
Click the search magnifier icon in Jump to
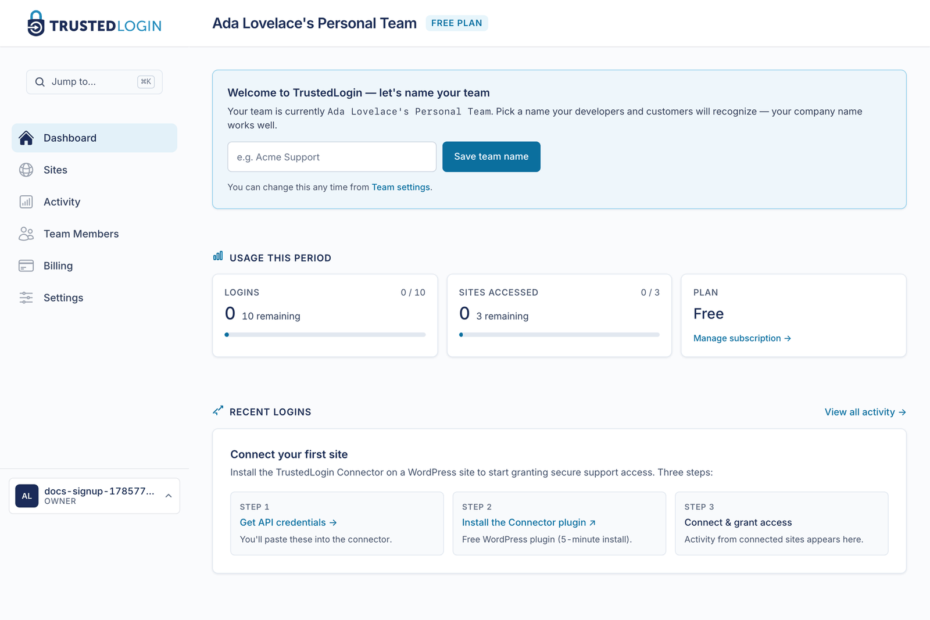coord(40,82)
